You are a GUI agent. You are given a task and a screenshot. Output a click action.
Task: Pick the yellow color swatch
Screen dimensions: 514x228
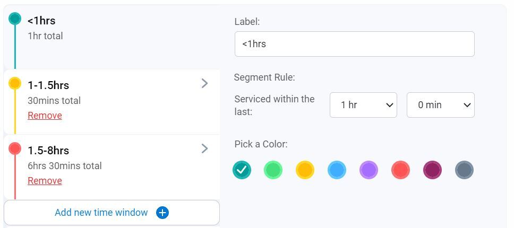click(305, 170)
